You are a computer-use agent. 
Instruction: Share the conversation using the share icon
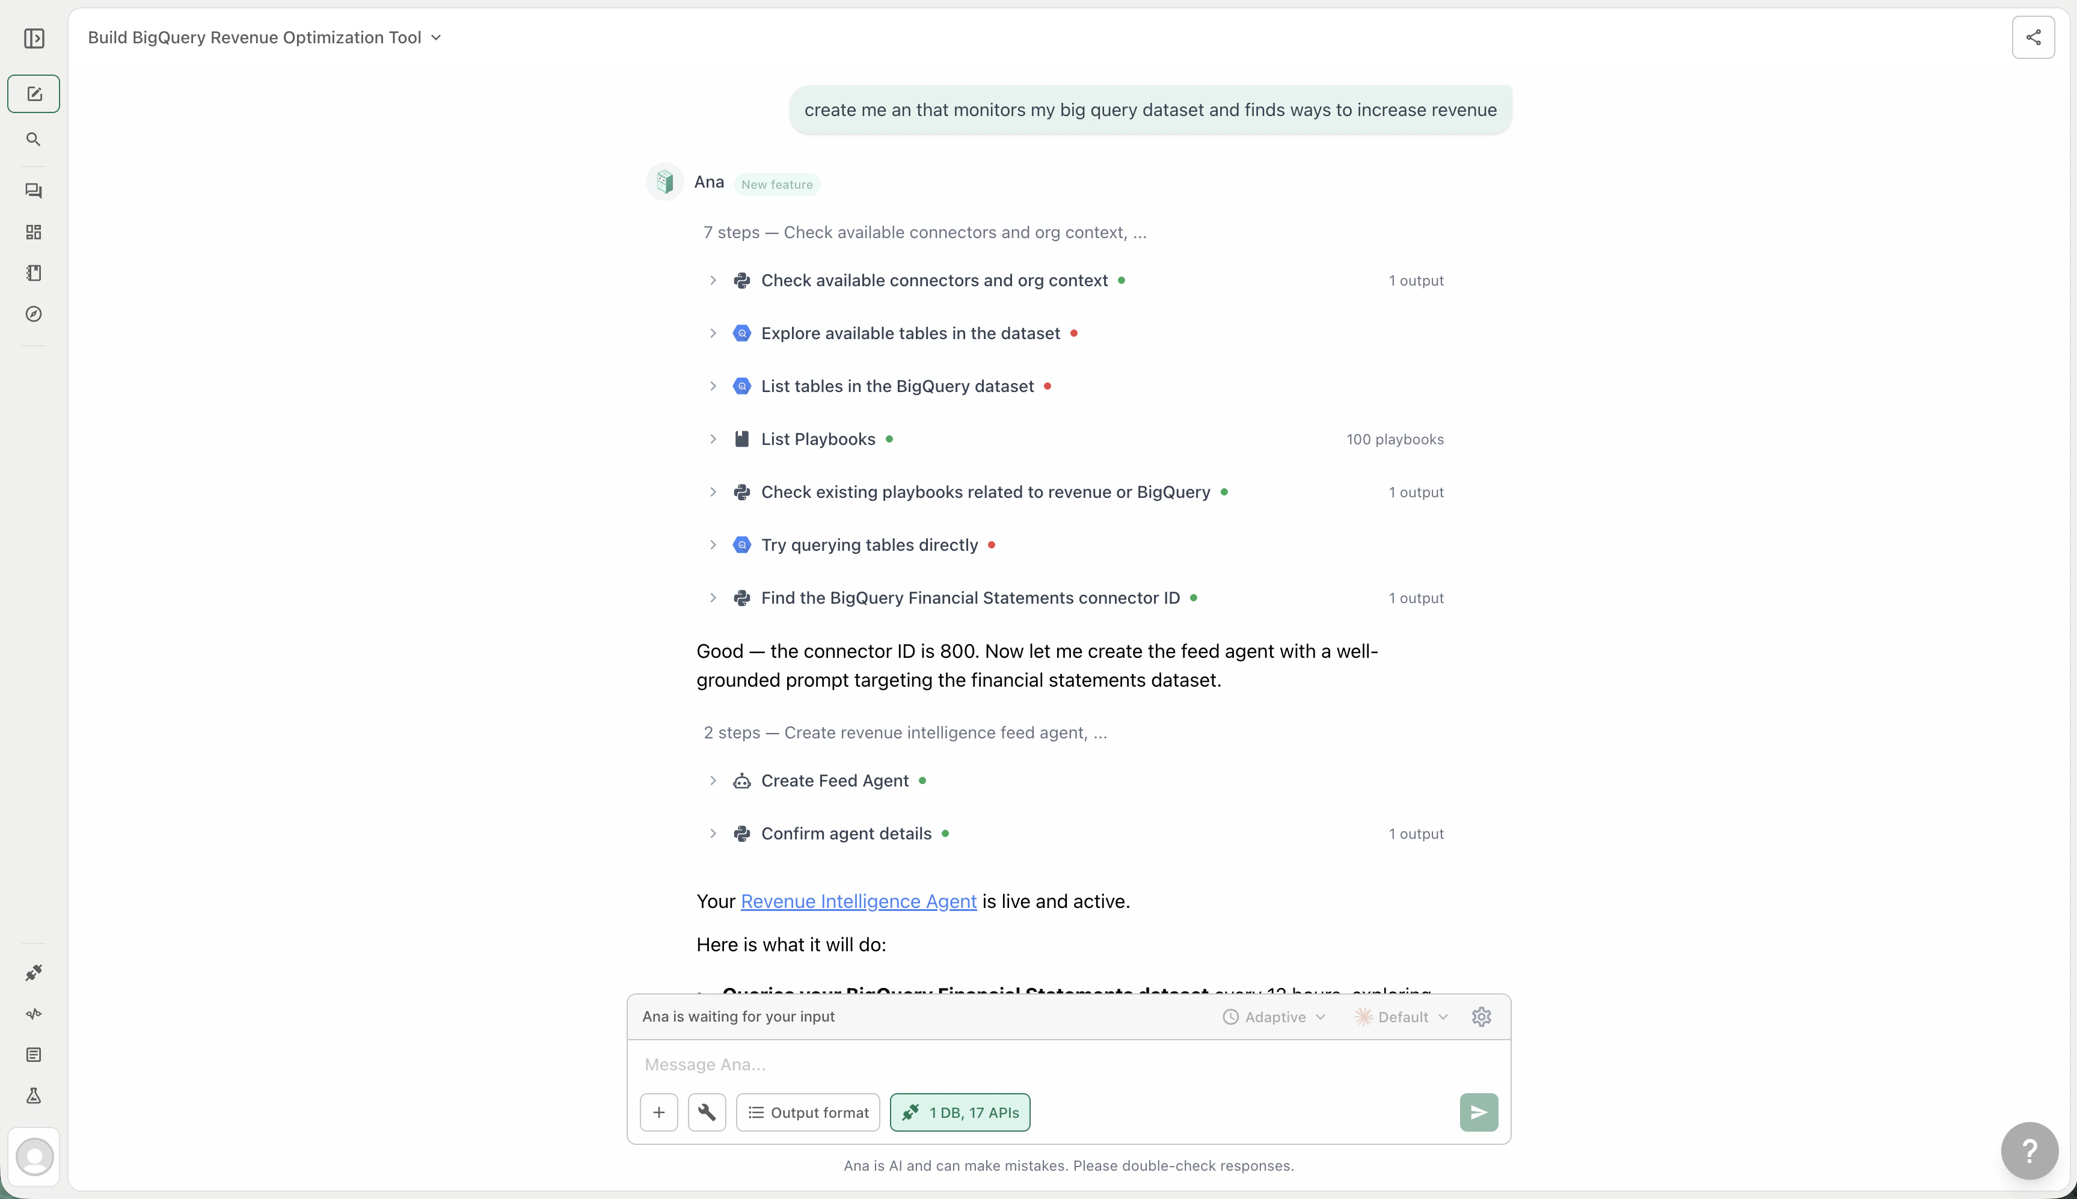pos(2033,37)
